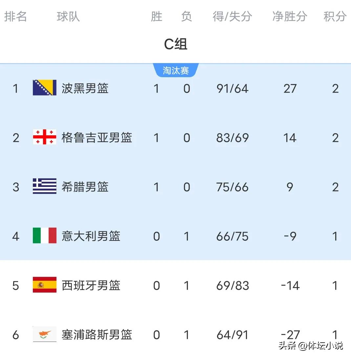351x358 pixels.
Task: Click the C组 group heading
Action: tap(176, 44)
